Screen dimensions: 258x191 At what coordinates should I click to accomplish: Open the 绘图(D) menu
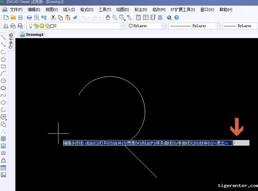pos(123,10)
